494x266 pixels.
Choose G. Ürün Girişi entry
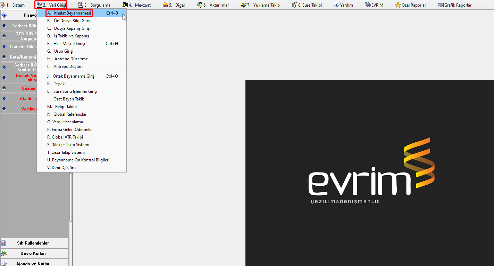point(82,51)
